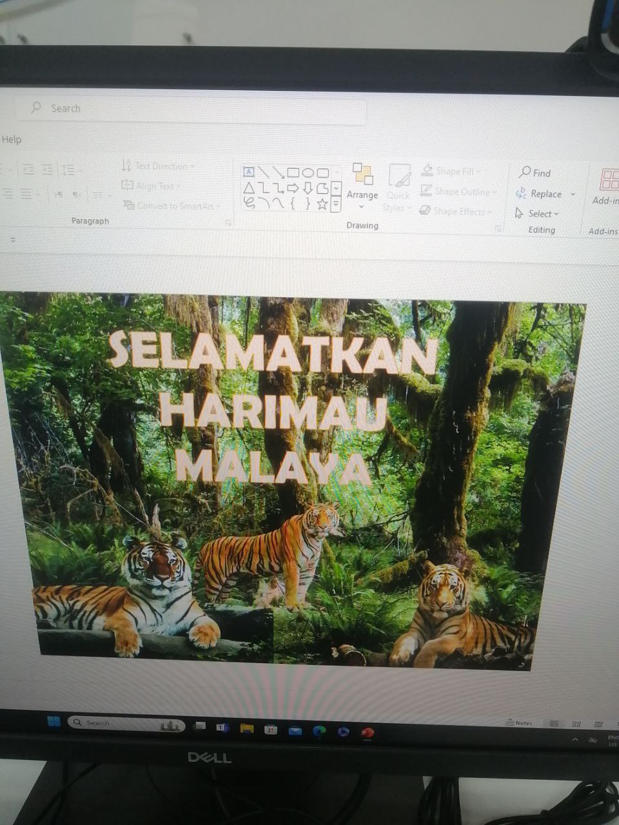Set right-to-left text direction
The image size is (619, 825).
click(77, 194)
